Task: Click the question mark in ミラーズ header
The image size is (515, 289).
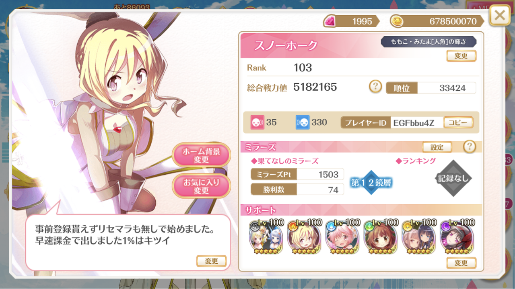Action: point(470,147)
